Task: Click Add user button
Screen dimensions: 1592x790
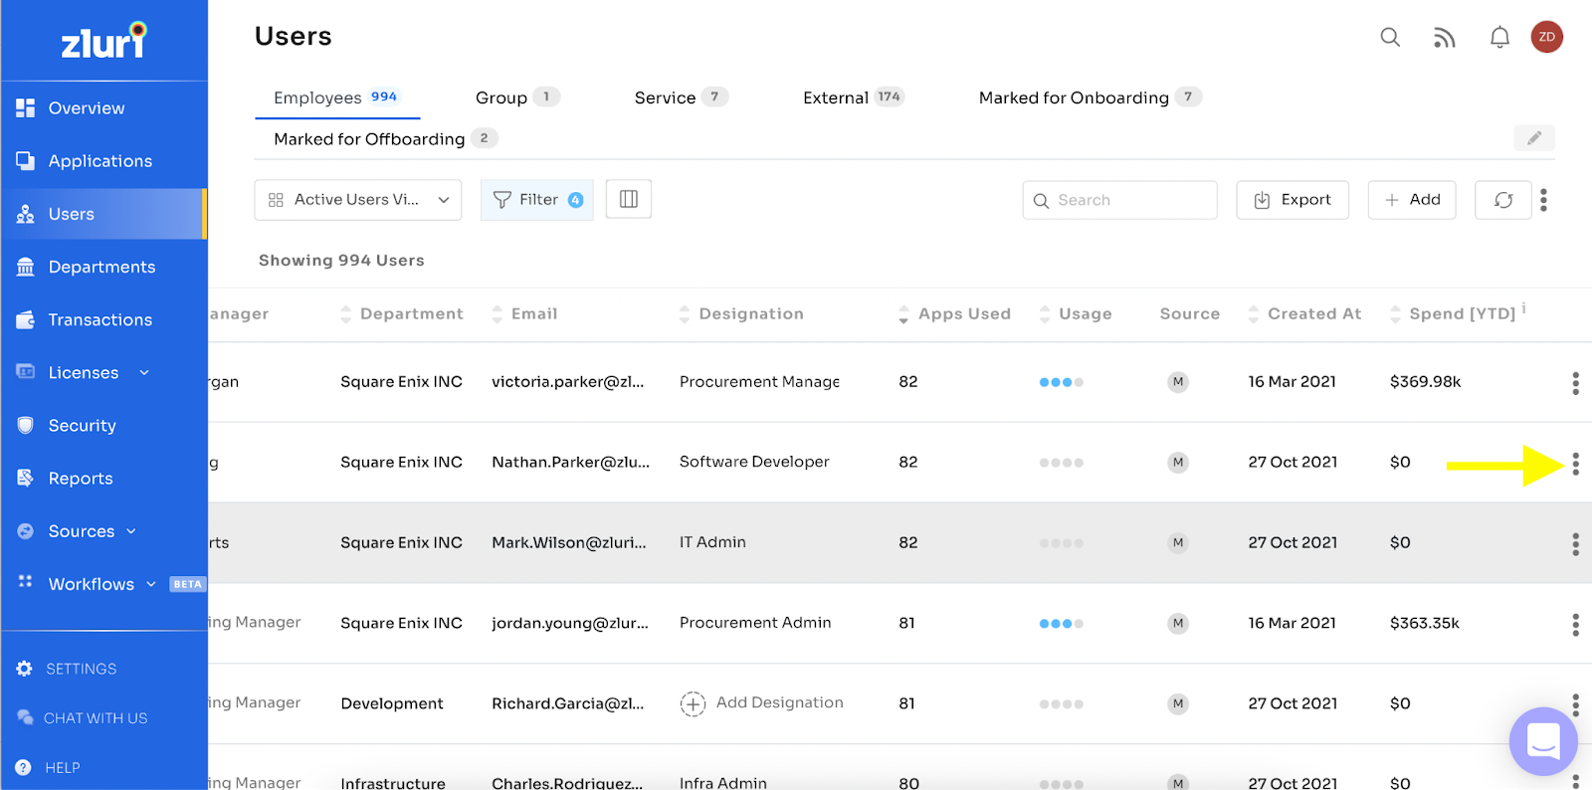Action: 1412,200
